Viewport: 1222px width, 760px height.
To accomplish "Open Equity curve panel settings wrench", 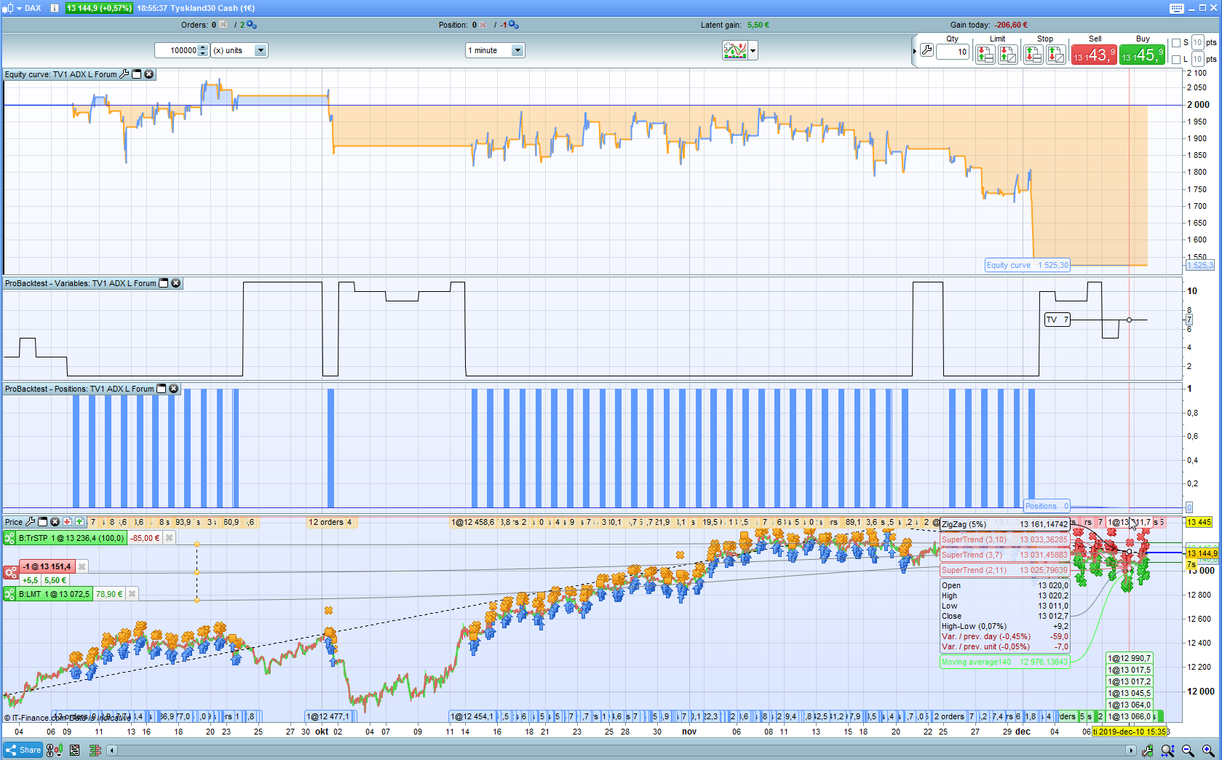I will (124, 74).
